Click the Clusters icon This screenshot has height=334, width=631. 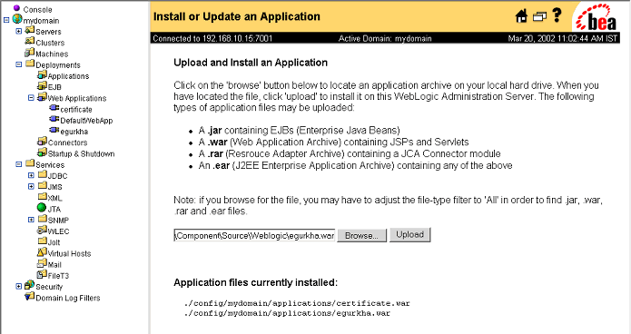tap(29, 41)
